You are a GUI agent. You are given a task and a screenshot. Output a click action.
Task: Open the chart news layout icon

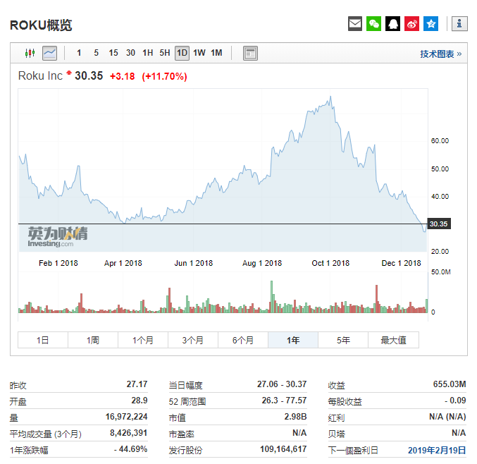click(x=250, y=54)
